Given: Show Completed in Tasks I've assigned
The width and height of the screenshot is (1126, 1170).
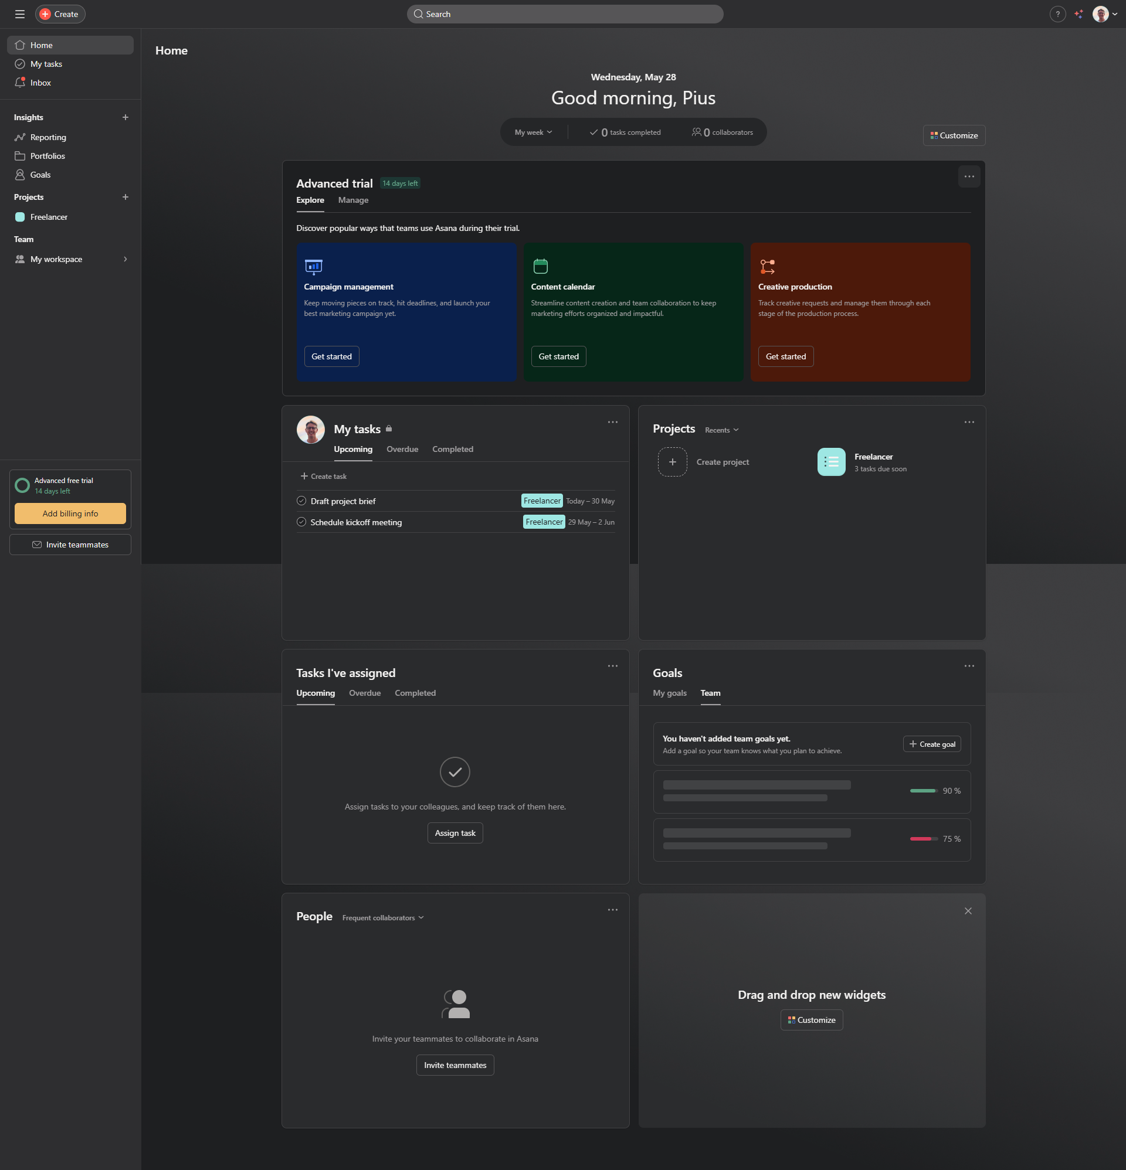Looking at the screenshot, I should coord(415,692).
